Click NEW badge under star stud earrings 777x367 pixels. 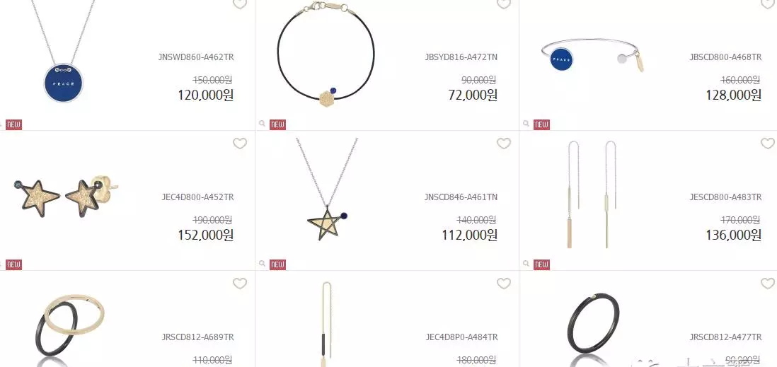point(14,265)
